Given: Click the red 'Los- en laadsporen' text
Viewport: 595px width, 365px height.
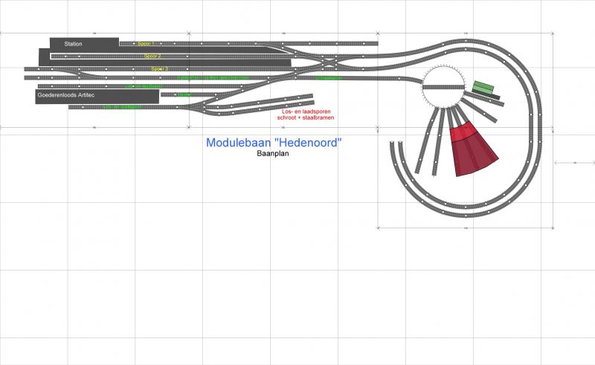Looking at the screenshot, I should pos(306,112).
